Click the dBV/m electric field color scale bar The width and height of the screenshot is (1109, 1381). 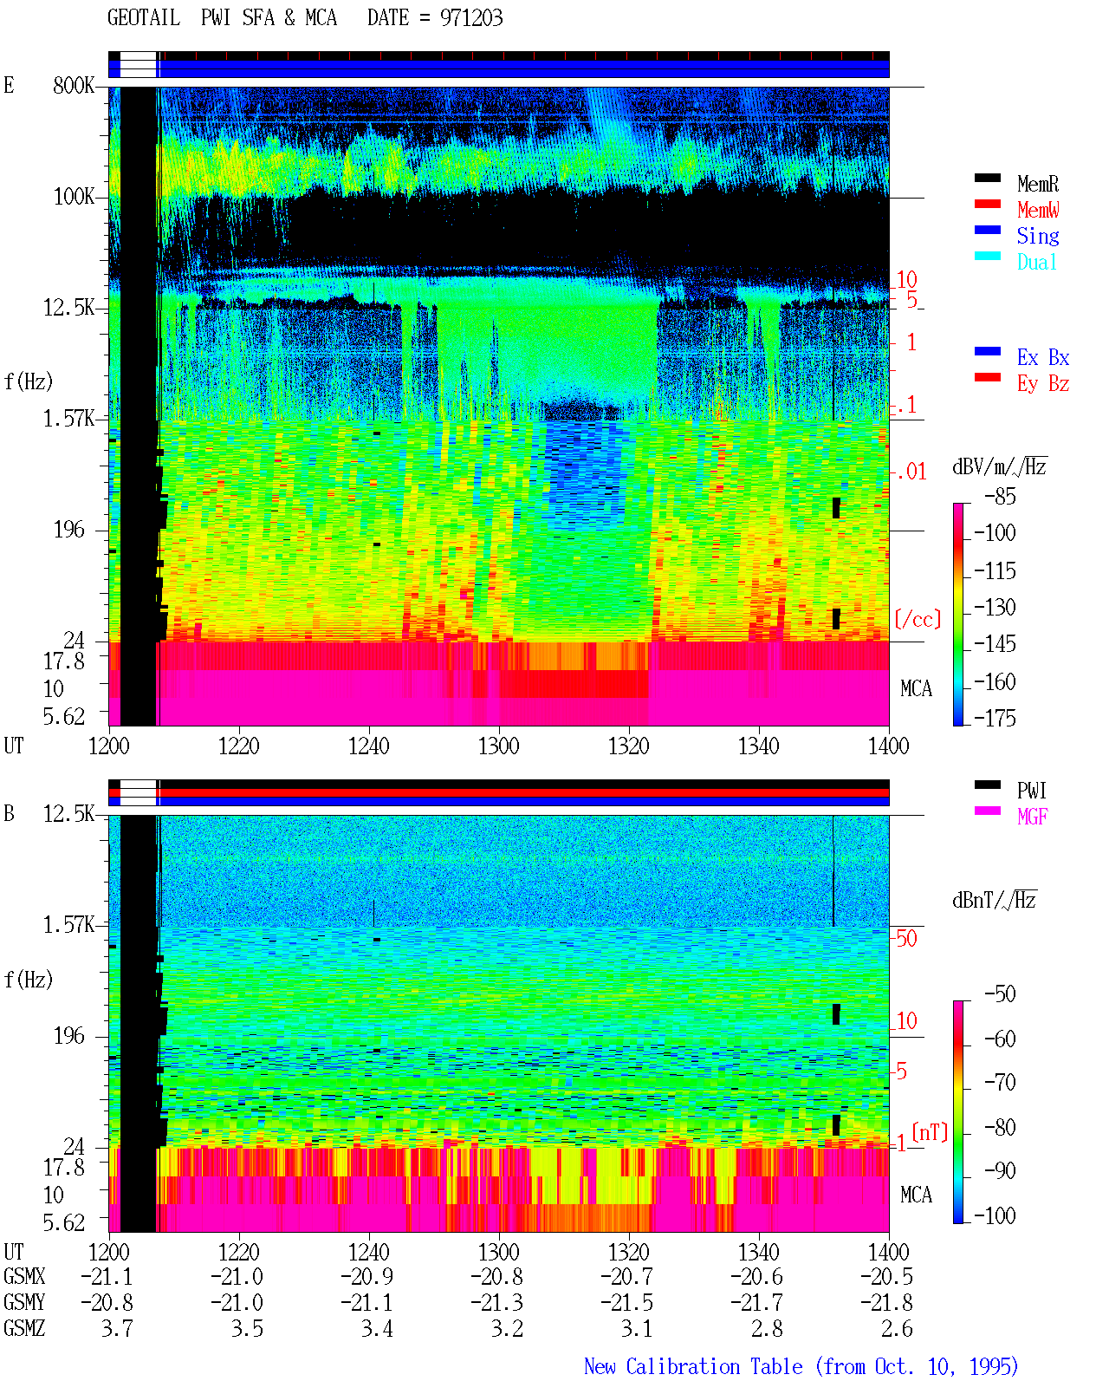point(958,614)
